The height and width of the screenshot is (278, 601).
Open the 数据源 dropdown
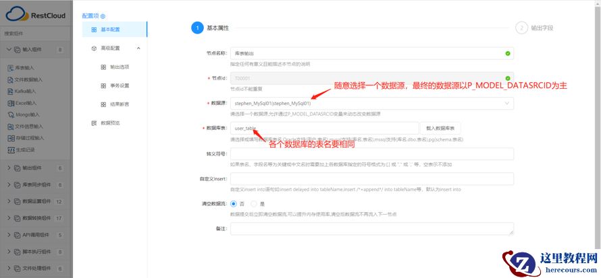[372, 103]
